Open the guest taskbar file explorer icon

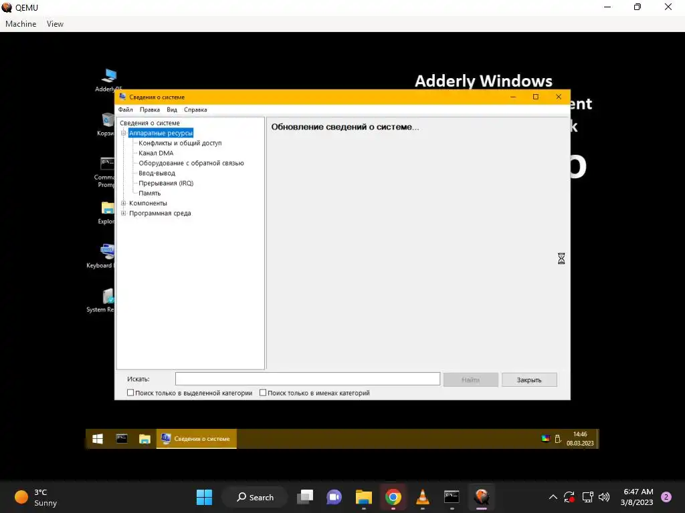point(144,439)
